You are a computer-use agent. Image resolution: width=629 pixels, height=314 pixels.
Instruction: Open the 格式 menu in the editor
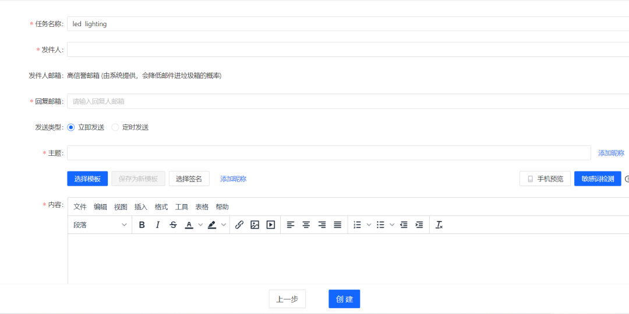click(161, 207)
